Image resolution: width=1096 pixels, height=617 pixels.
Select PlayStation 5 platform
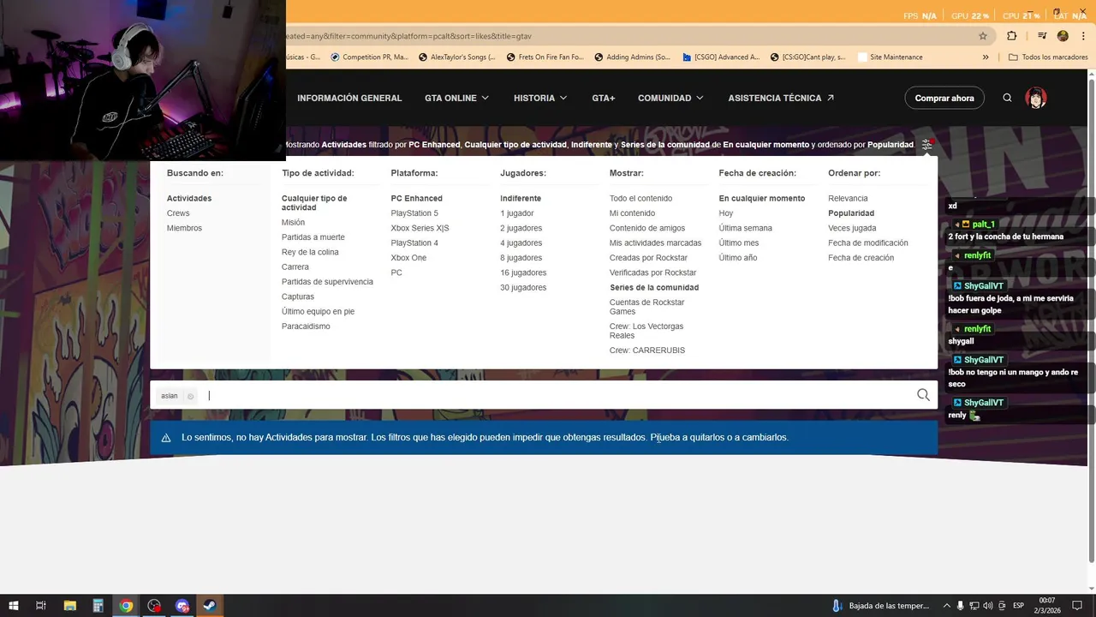(414, 213)
